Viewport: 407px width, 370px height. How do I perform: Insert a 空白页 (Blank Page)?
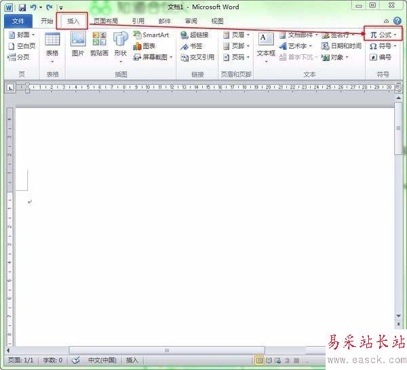tap(22, 46)
